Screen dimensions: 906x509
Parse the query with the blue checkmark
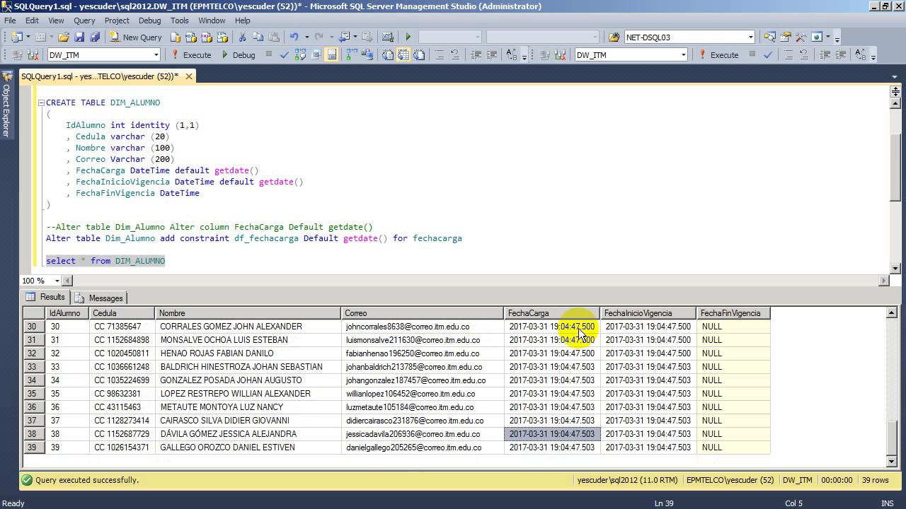[285, 54]
